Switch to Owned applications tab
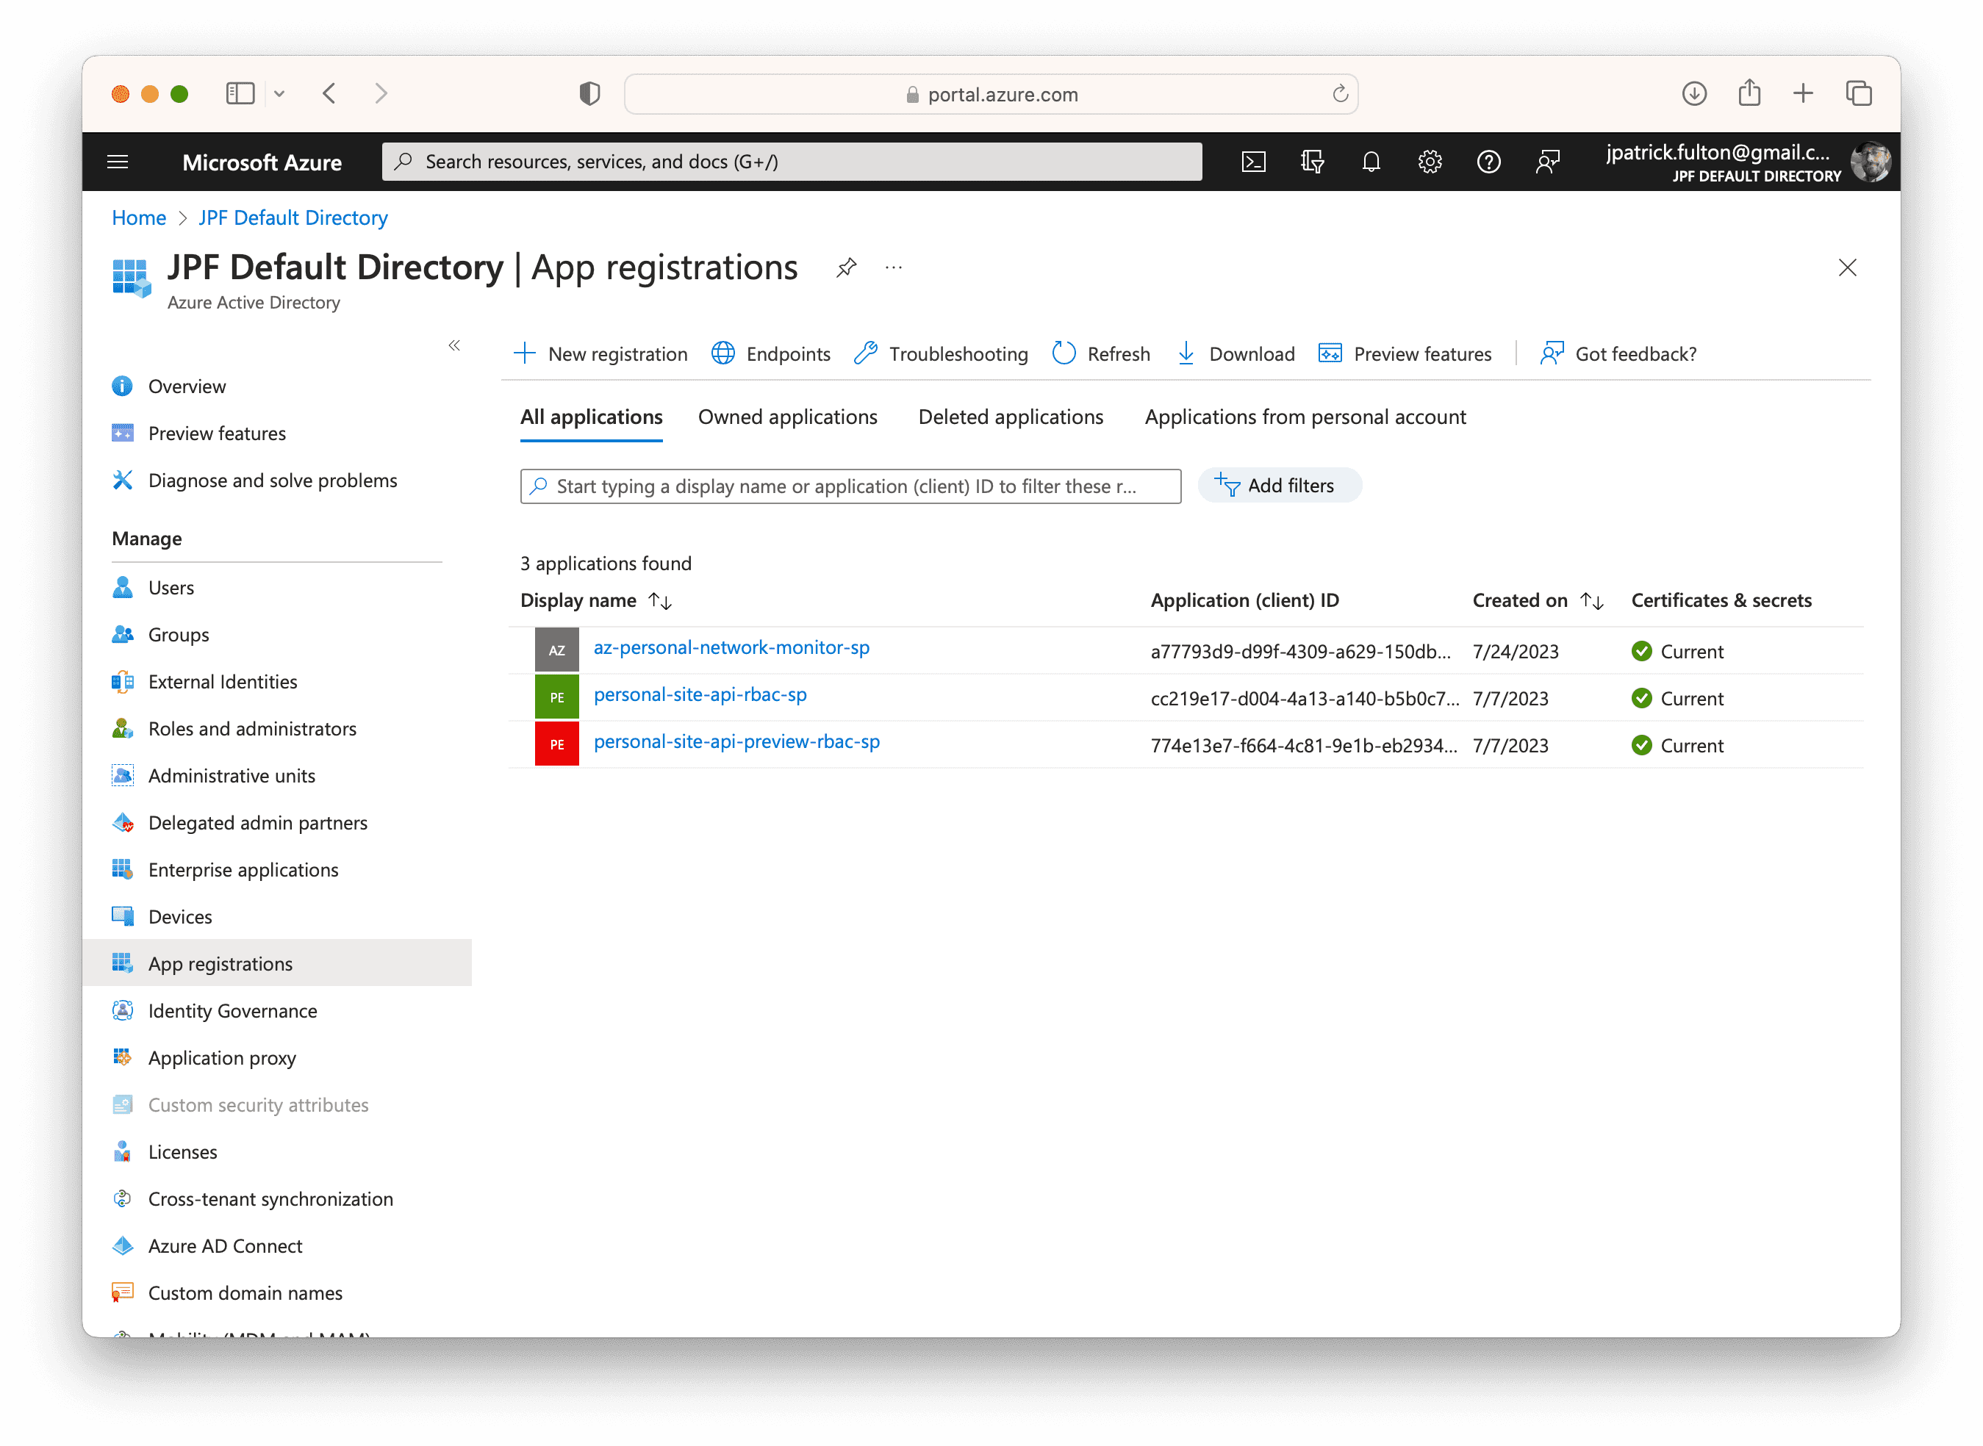Image resolution: width=1983 pixels, height=1446 pixels. (x=787, y=417)
